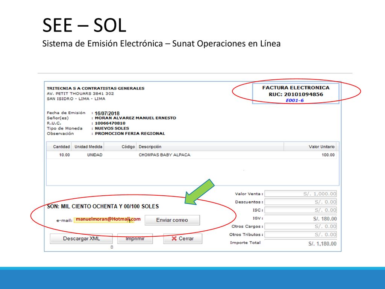Screen dimensions: 385x289
Task: Click the Fecha de Emisión label
Action: pyautogui.click(x=66, y=113)
